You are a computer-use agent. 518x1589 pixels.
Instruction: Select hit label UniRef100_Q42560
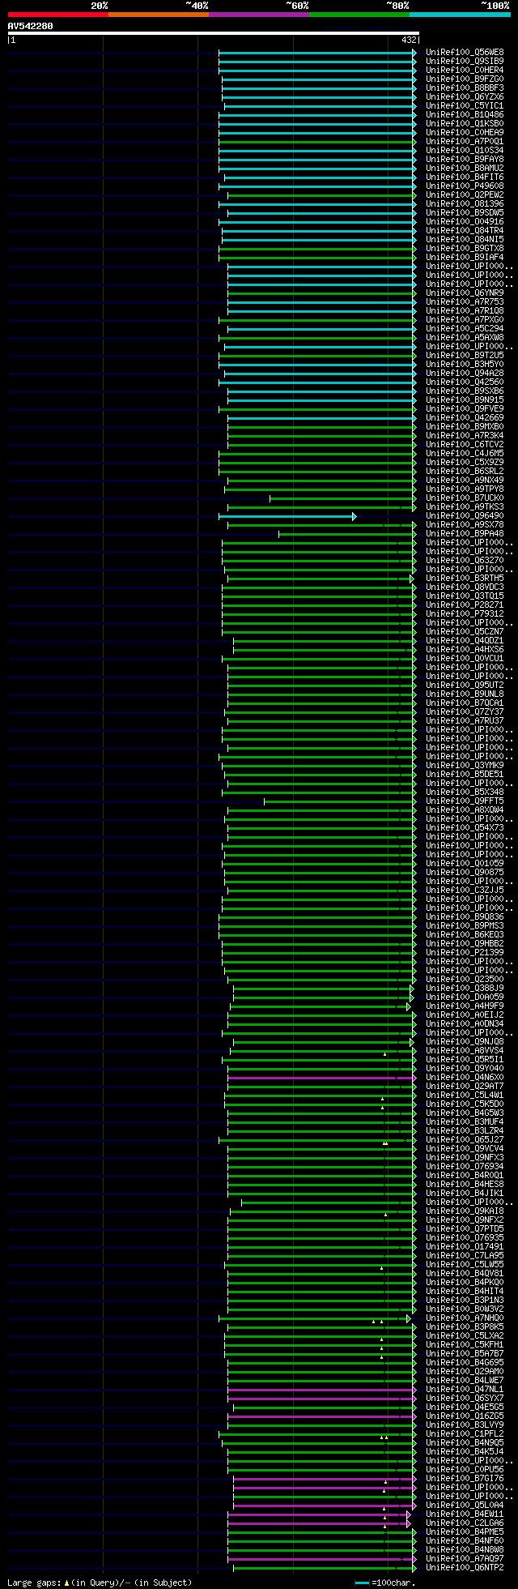pyautogui.click(x=465, y=382)
